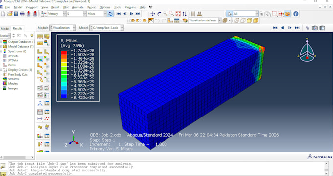Expand the Output Databases tree node
Viewport: 333px width, 176px height.
click(x=1, y=42)
